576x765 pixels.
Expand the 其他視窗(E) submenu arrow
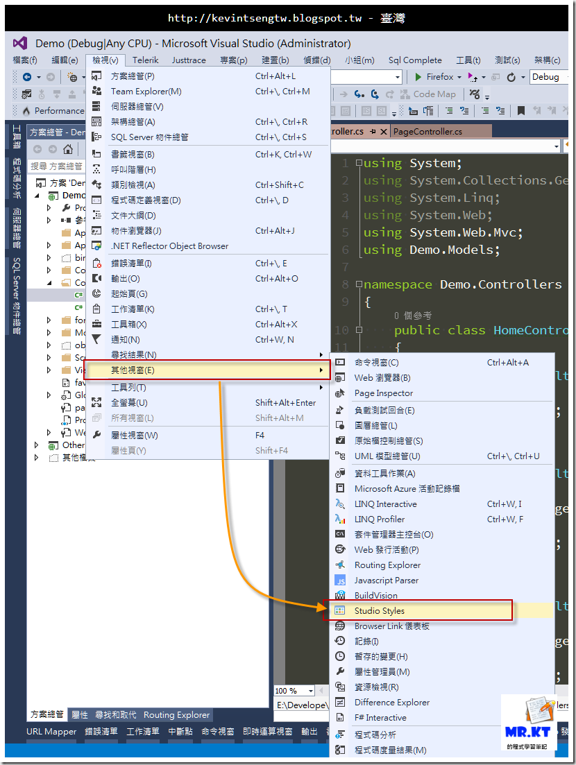pyautogui.click(x=321, y=370)
